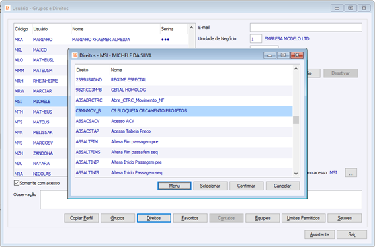Cancel the Direitos dialog
The height and width of the screenshot is (247, 375).
pyautogui.click(x=282, y=186)
